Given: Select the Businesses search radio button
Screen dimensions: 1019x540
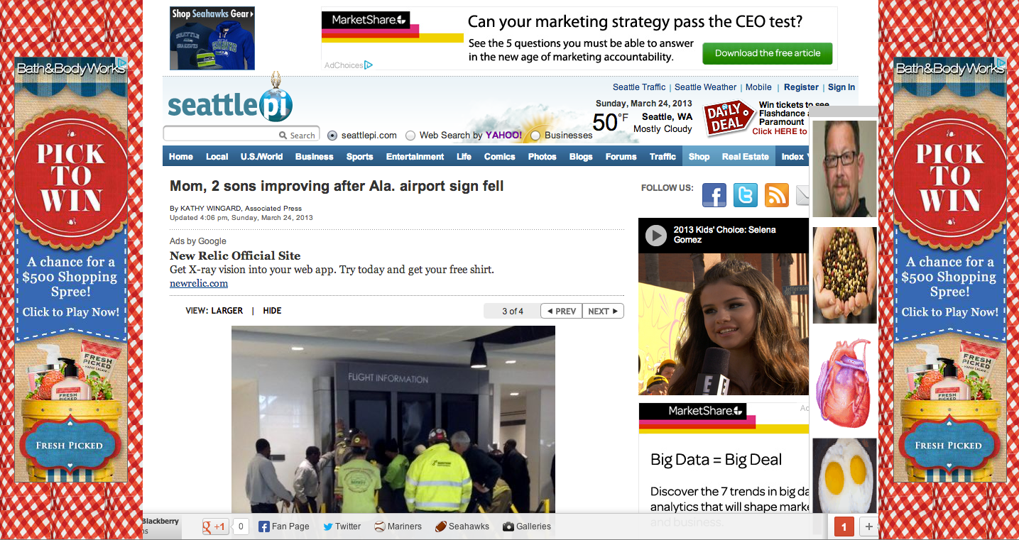Looking at the screenshot, I should point(535,135).
